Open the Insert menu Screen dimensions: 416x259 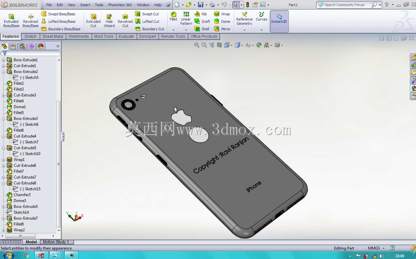point(85,5)
